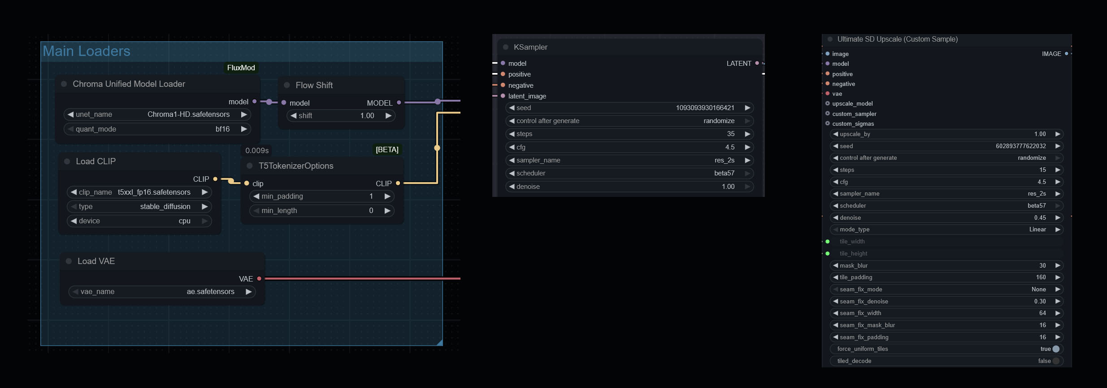This screenshot has height=388, width=1107.
Task: Open Ultimate SD Upscale scheduler dropdown
Action: pyautogui.click(x=947, y=206)
